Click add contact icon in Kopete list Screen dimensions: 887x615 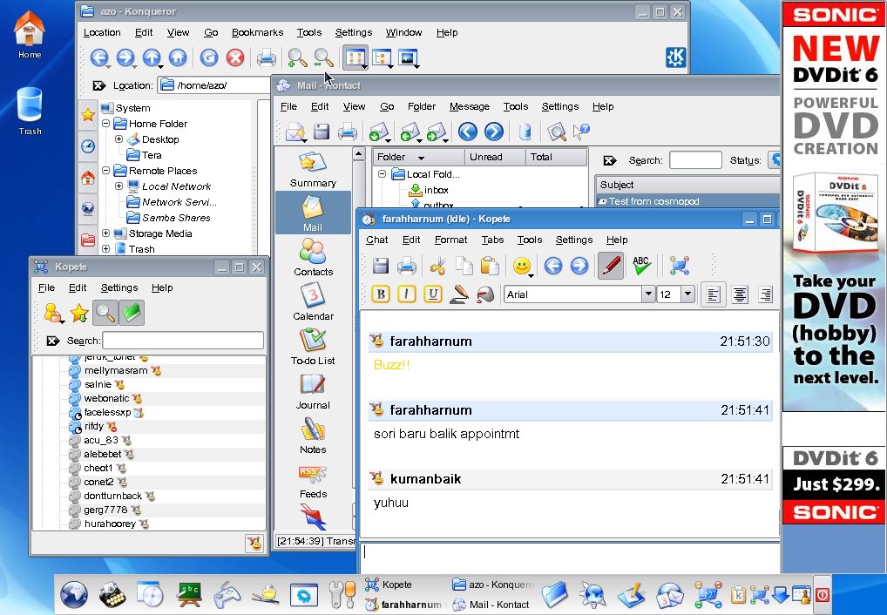pos(53,313)
